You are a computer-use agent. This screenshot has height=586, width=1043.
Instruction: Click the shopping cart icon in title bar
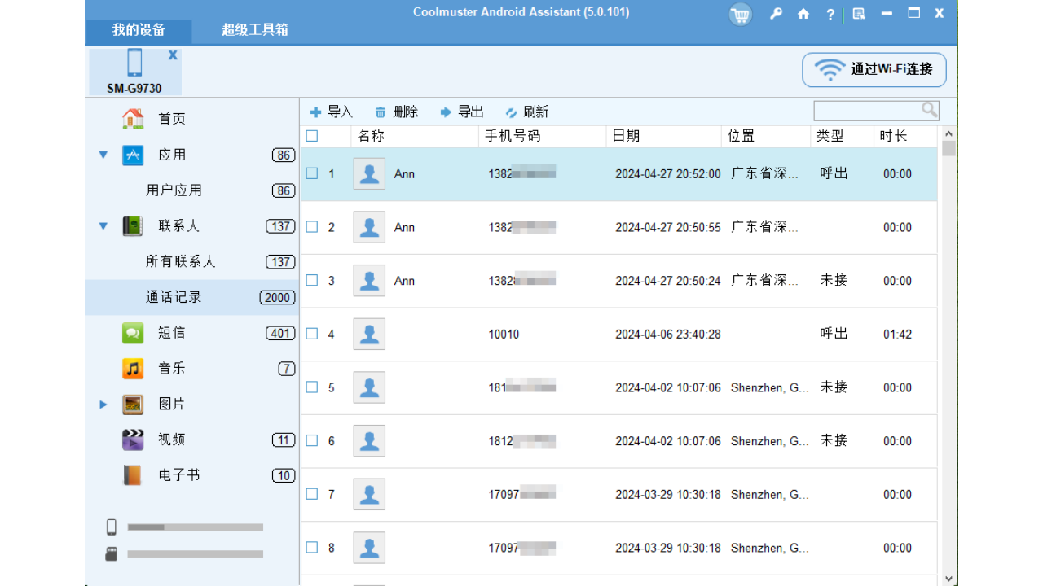click(739, 14)
